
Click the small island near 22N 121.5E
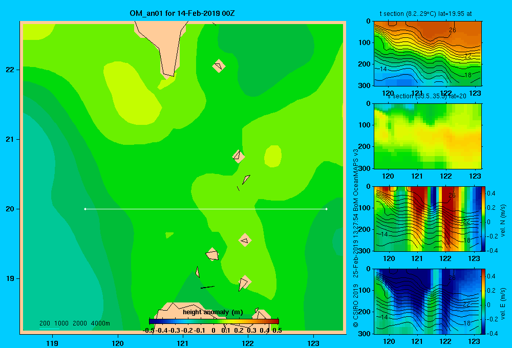(219, 66)
